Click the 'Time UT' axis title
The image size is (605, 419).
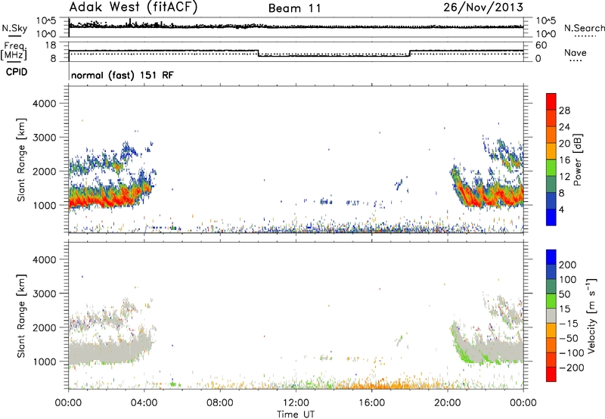tap(296, 414)
